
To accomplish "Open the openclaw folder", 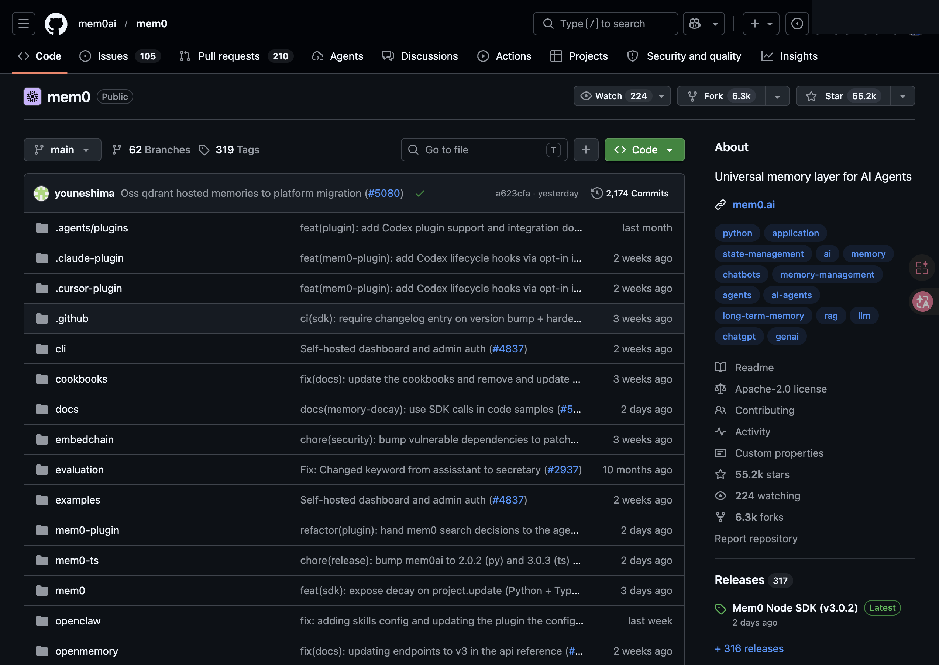I will pos(78,621).
